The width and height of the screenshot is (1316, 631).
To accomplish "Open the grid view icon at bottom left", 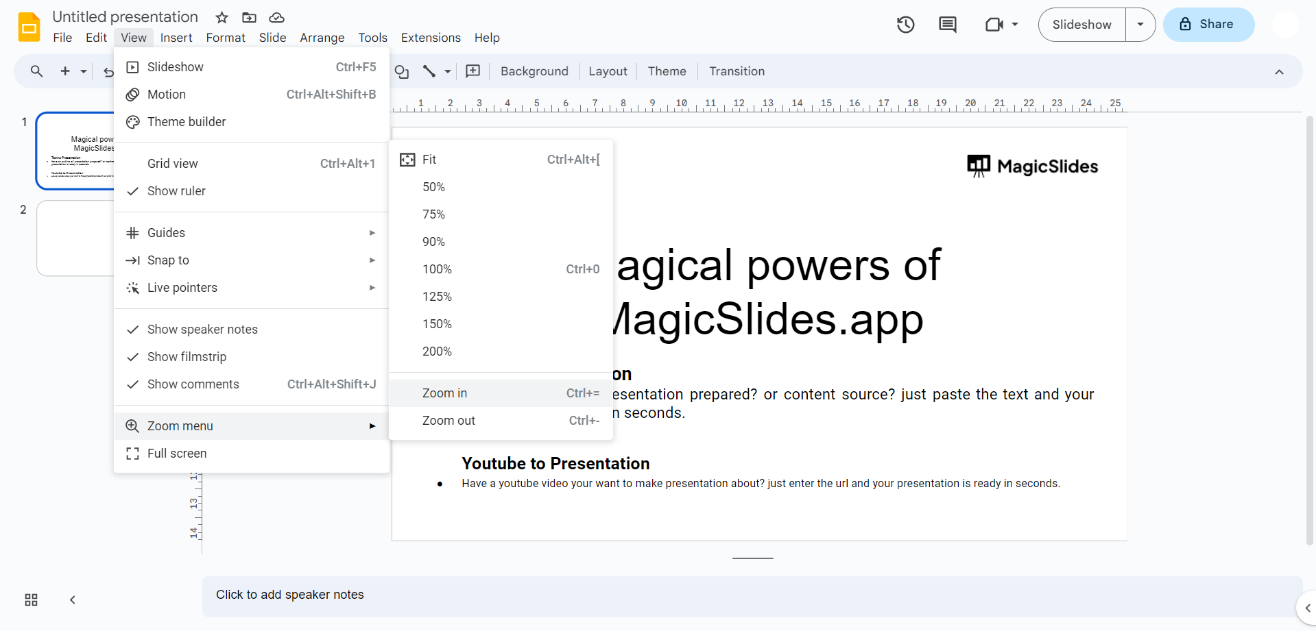I will pyautogui.click(x=31, y=599).
